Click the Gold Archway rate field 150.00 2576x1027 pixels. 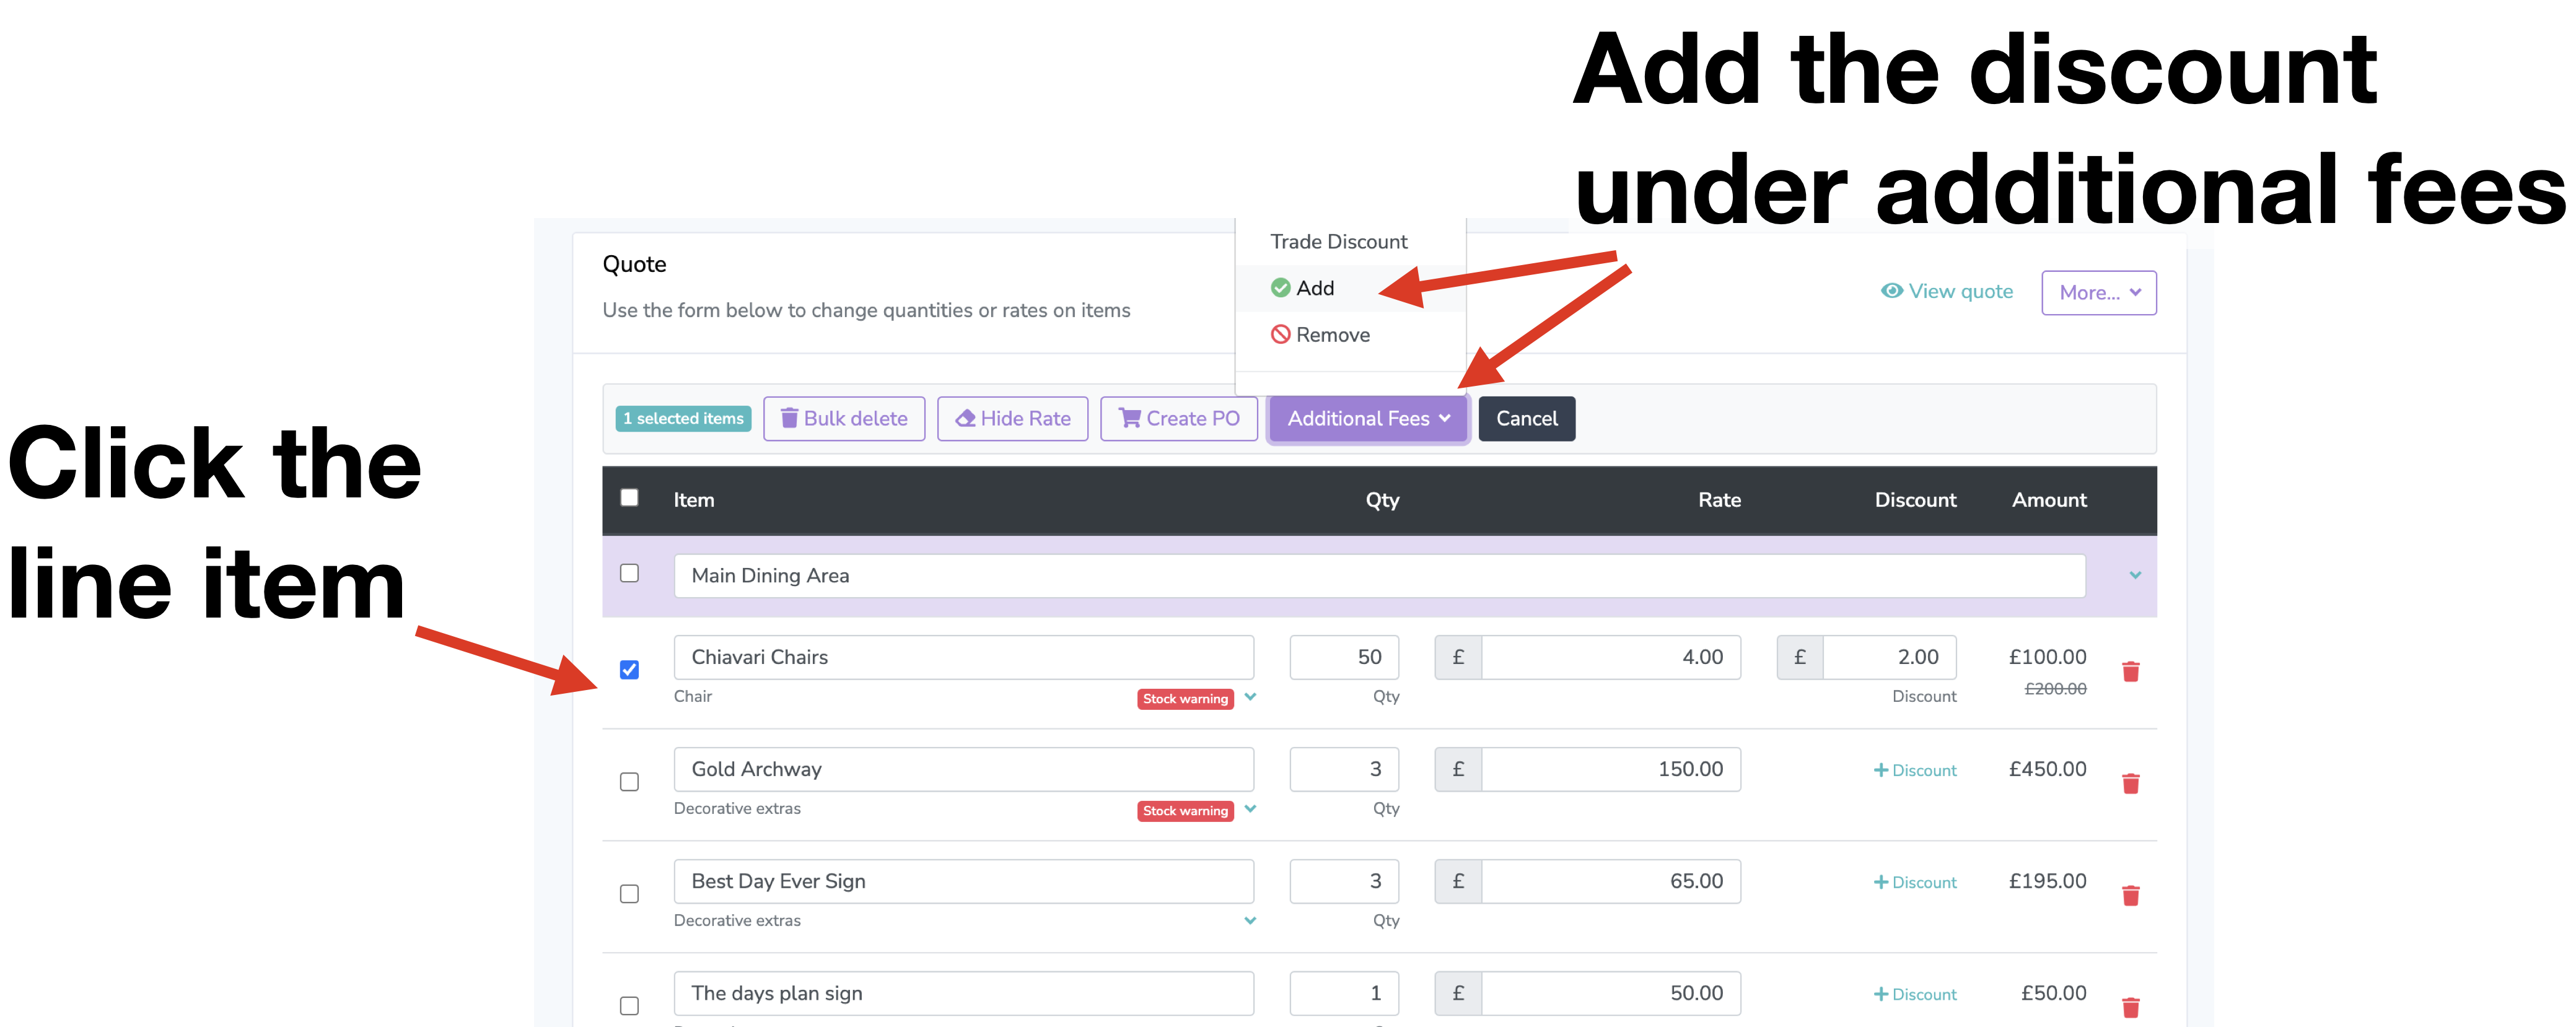(1611, 769)
